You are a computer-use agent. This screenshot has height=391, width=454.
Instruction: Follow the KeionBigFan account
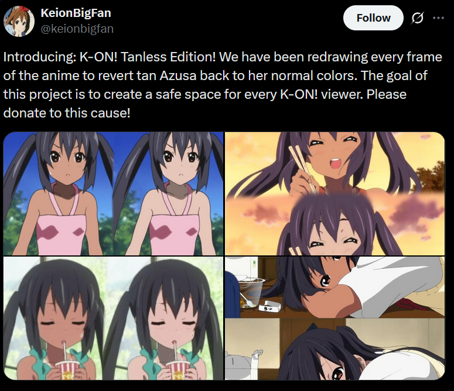(x=373, y=18)
